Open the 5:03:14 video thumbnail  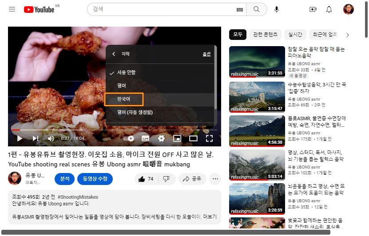[257, 165]
